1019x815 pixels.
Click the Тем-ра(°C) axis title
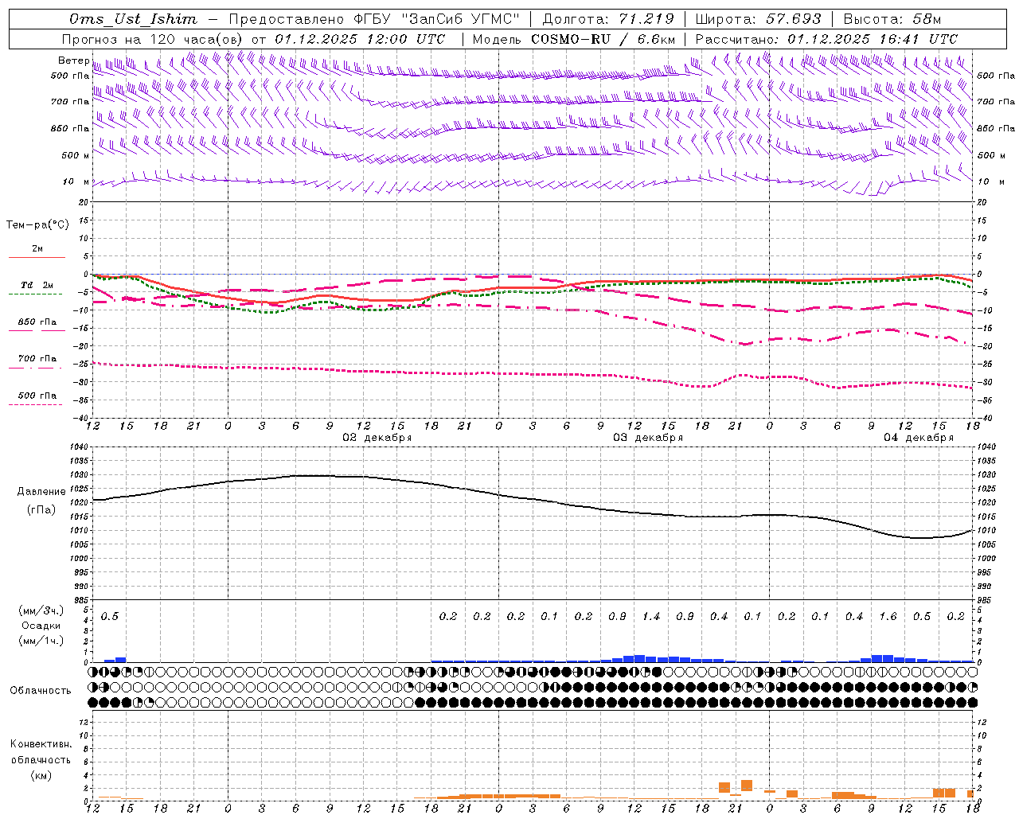pyautogui.click(x=37, y=225)
